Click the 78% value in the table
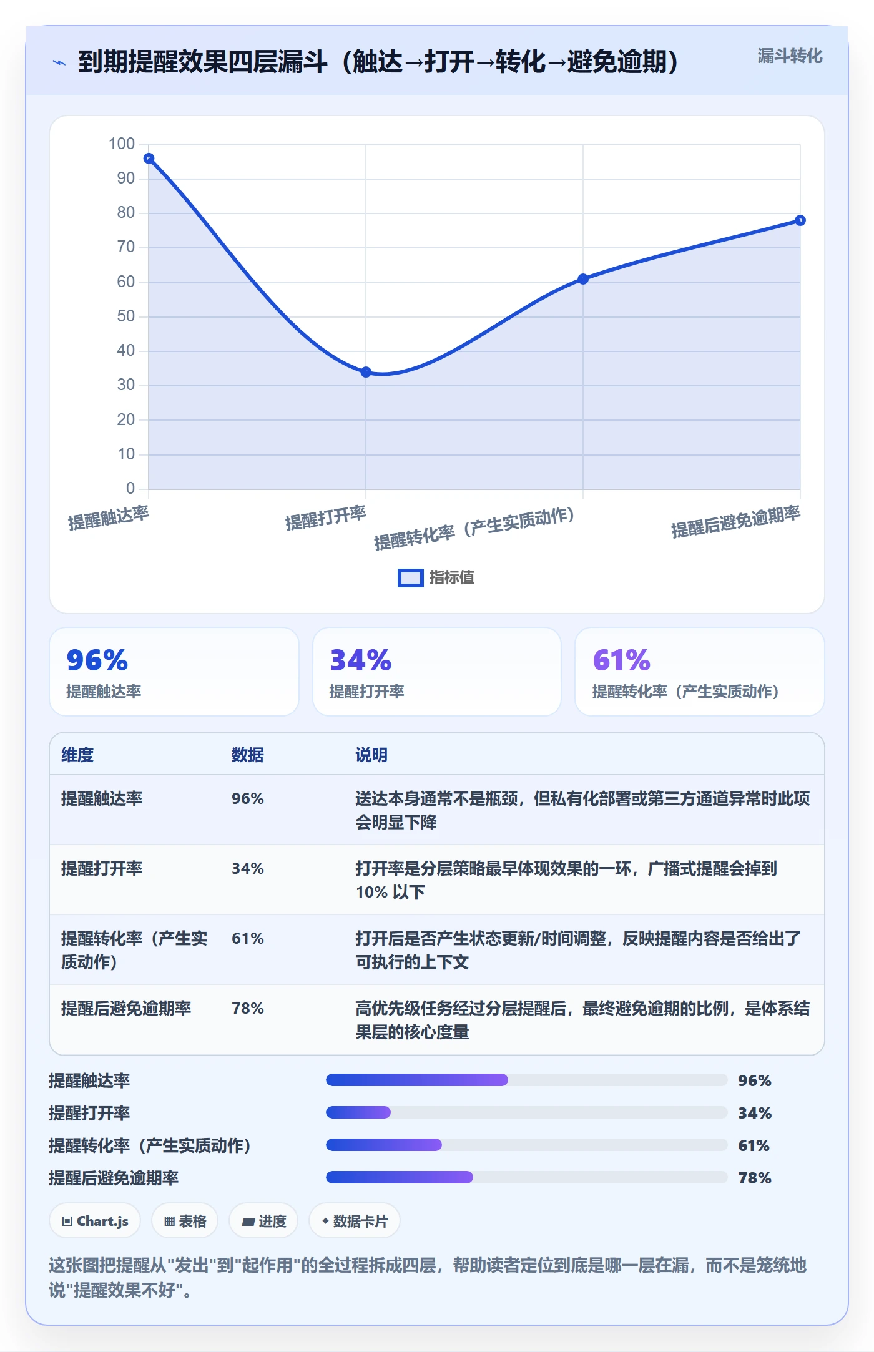Viewport: 874px width, 1352px height. click(248, 1008)
